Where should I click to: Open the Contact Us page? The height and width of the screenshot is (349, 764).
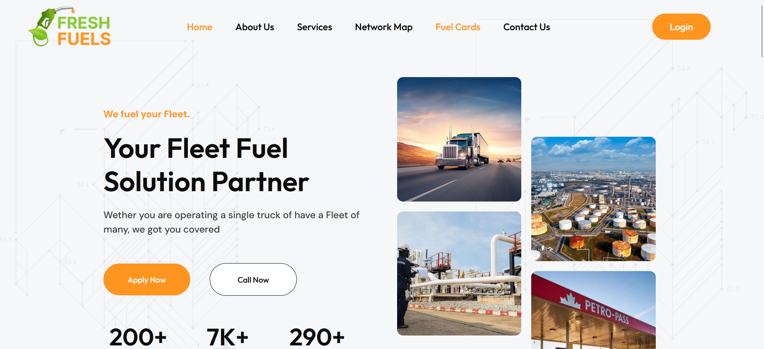[x=526, y=27]
